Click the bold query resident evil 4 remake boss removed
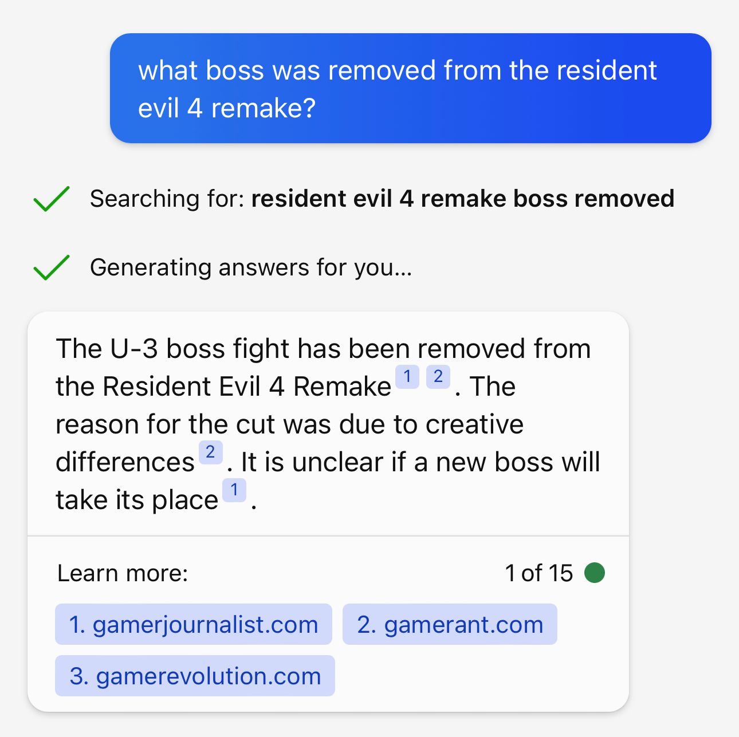Image resolution: width=739 pixels, height=737 pixels. 463,199
